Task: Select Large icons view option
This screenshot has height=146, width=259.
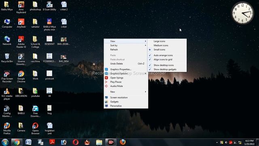Action: (167, 41)
